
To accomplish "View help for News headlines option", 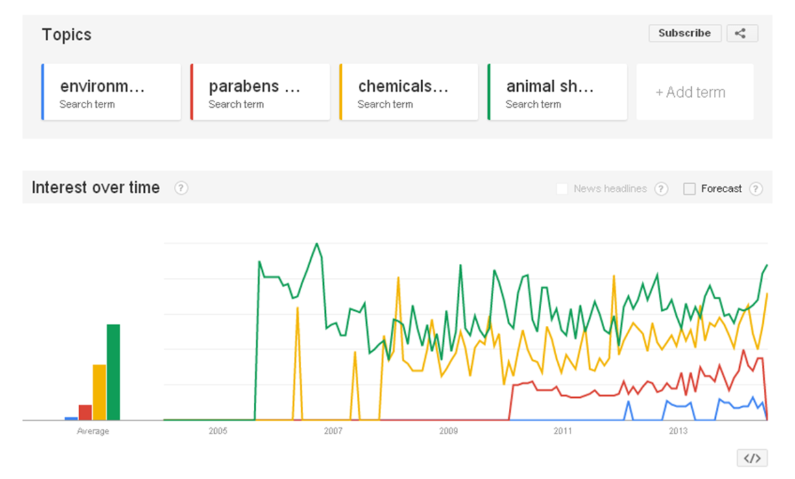I will tap(661, 189).
